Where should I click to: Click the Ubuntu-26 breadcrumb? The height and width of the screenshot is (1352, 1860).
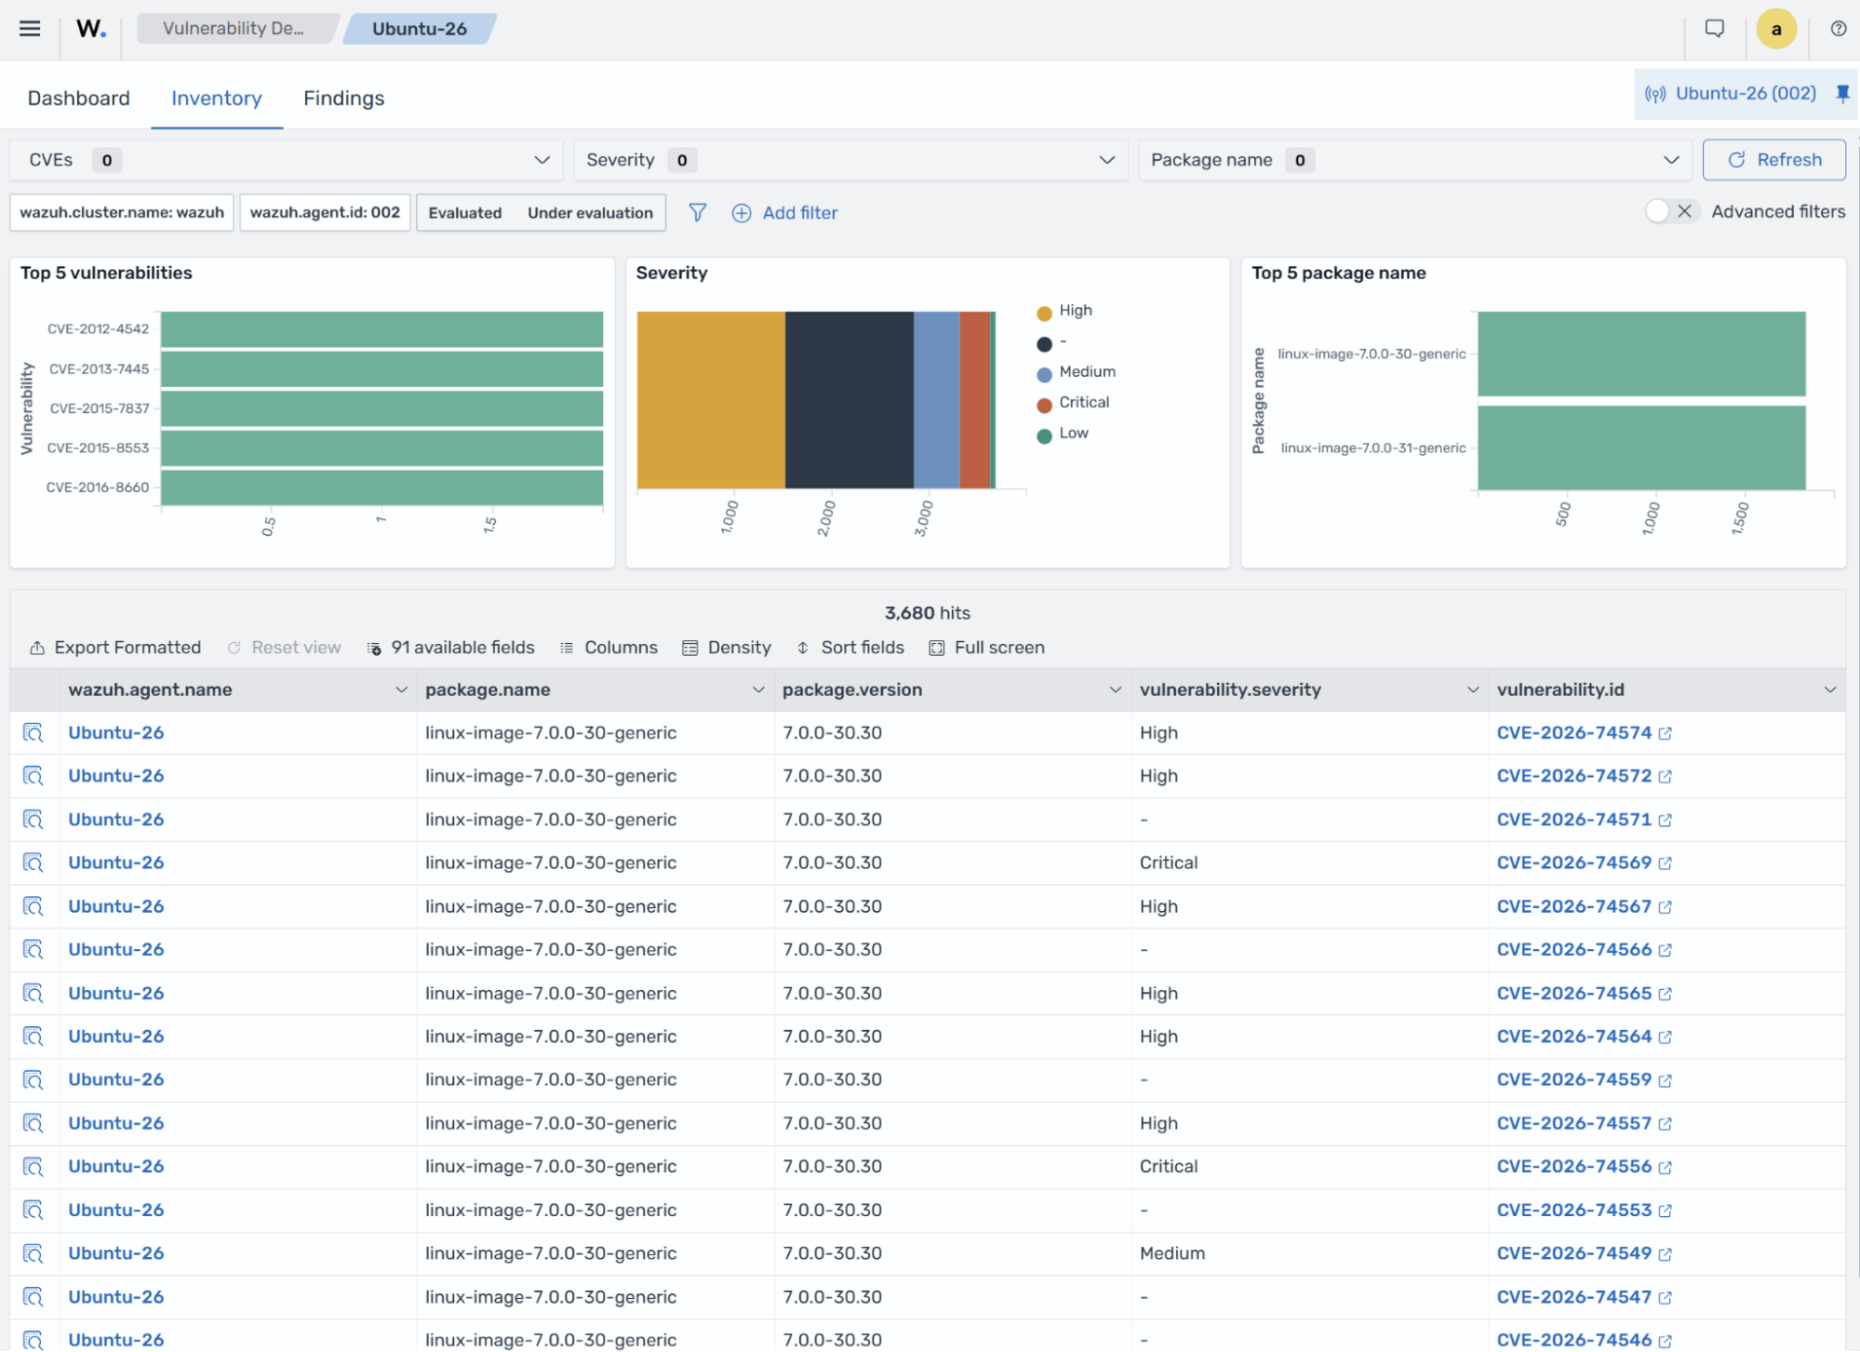[x=420, y=29]
